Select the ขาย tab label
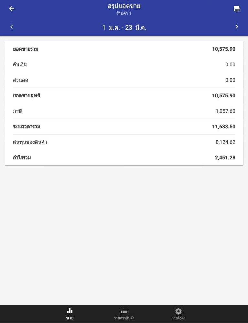 70,318
